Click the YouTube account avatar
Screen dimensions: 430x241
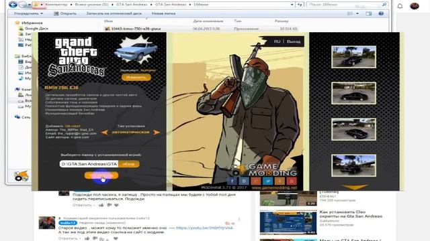pyautogui.click(x=415, y=6)
